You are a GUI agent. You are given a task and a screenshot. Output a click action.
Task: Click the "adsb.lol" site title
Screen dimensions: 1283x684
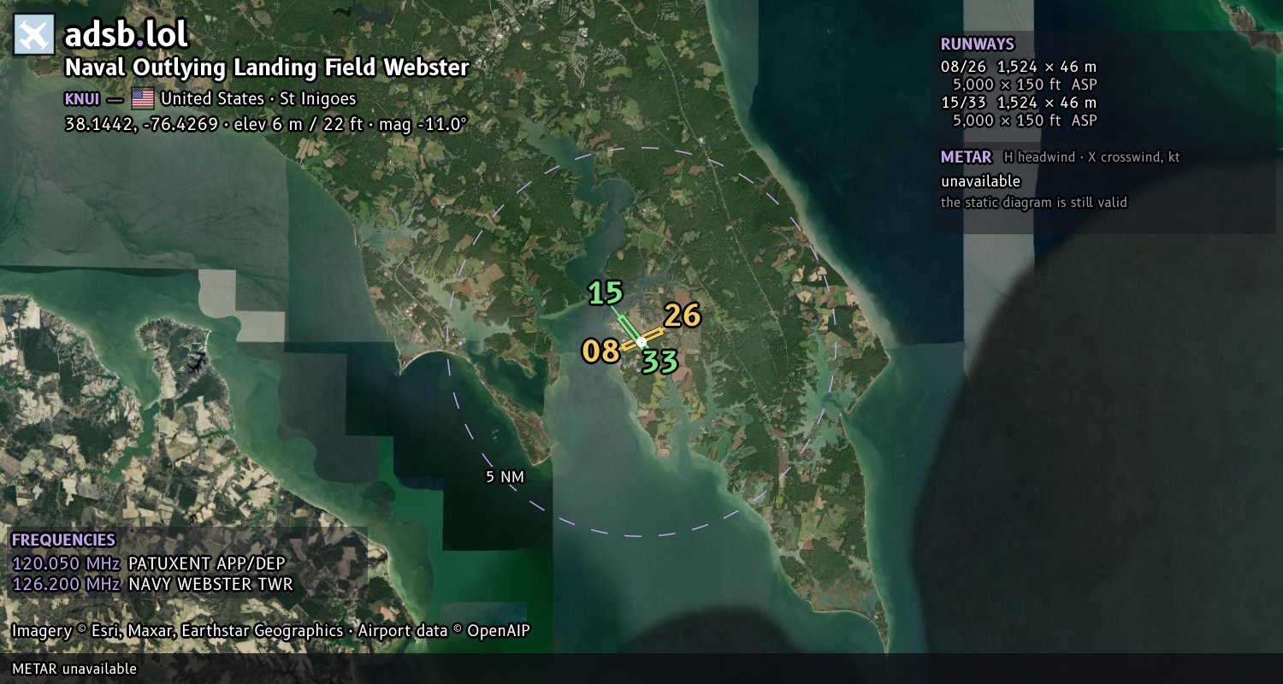[126, 35]
